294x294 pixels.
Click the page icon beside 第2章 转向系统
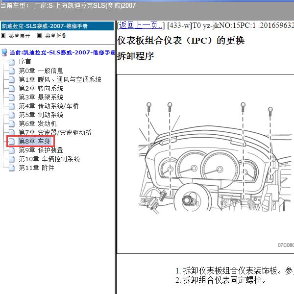(12, 89)
